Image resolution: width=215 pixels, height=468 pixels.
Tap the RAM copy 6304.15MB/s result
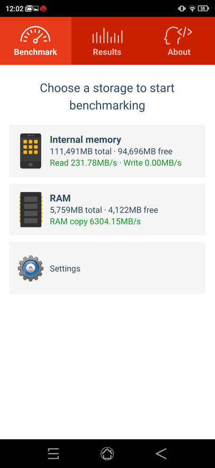pyautogui.click(x=95, y=221)
